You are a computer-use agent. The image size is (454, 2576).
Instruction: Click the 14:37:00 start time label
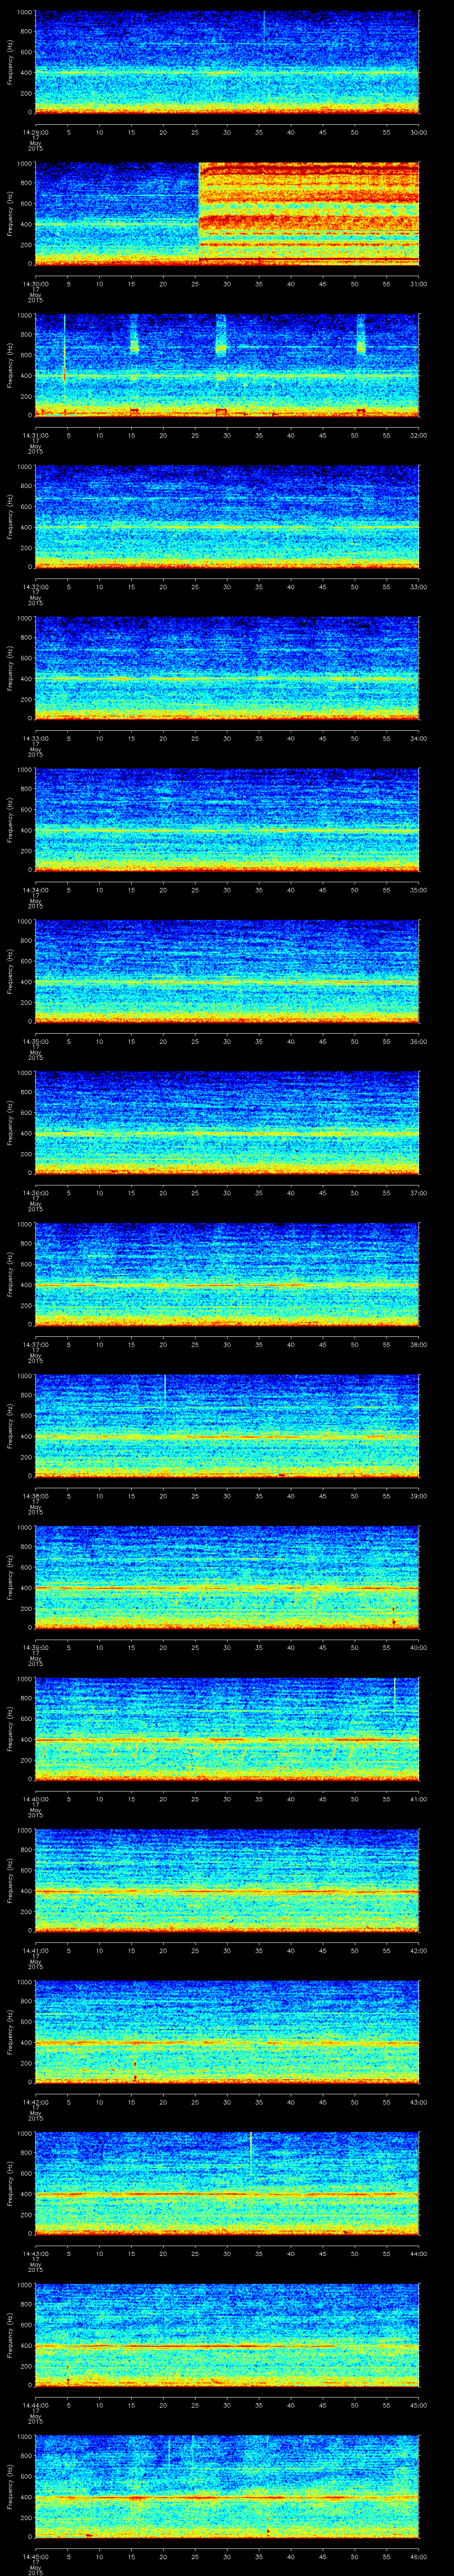click(x=36, y=1344)
